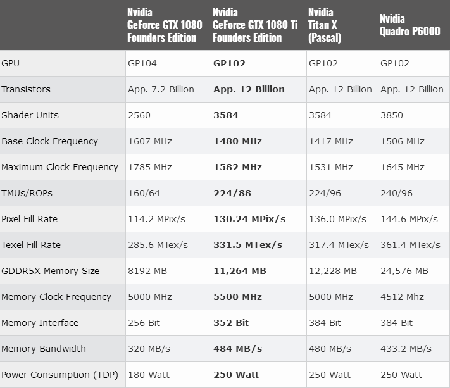The image size is (450, 388).
Task: Select the Memory Interface row label
Action: click(40, 323)
